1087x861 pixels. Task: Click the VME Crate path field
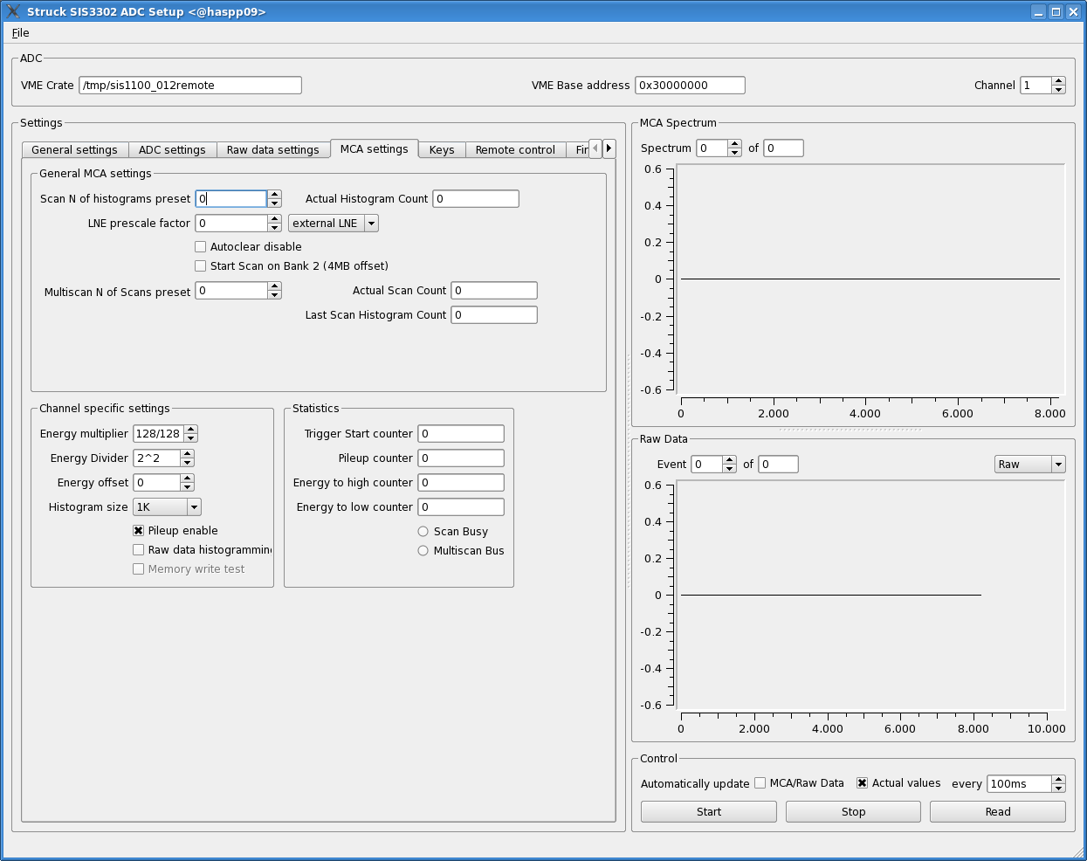click(190, 86)
